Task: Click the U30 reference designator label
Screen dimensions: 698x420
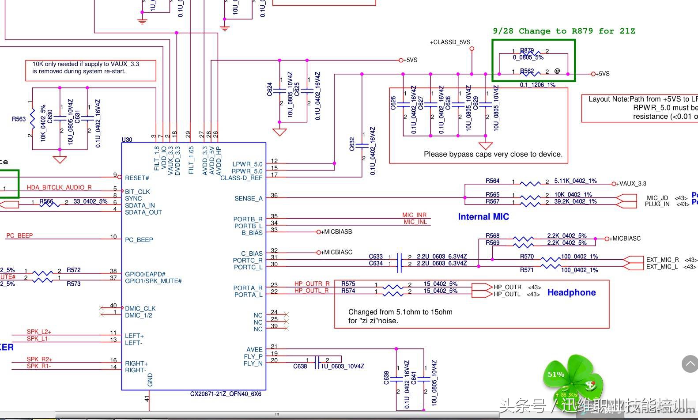Action: 127,140
